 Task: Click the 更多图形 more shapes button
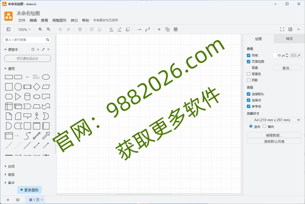click(29, 190)
